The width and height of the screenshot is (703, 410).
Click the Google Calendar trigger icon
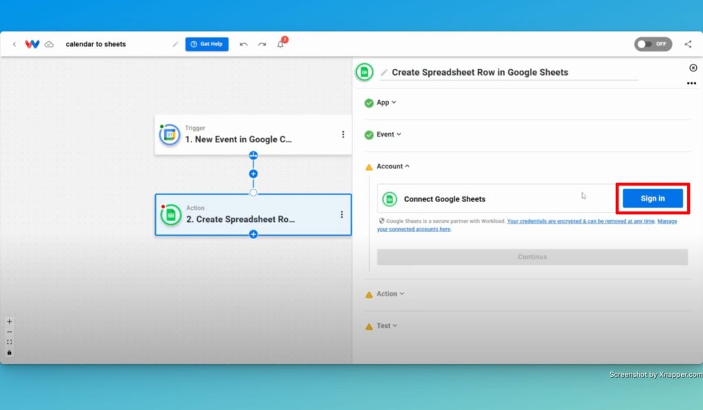point(170,135)
